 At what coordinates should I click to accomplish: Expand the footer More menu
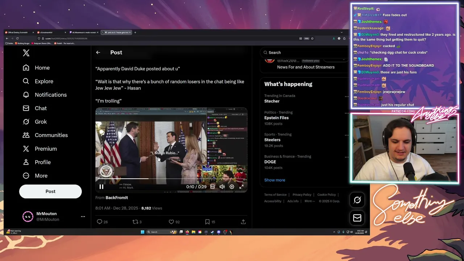309,201
